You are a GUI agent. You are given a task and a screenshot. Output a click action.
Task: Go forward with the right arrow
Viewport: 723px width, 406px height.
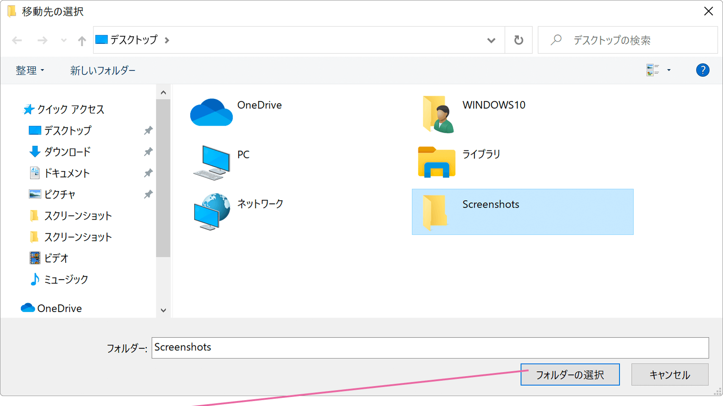[x=42, y=40]
